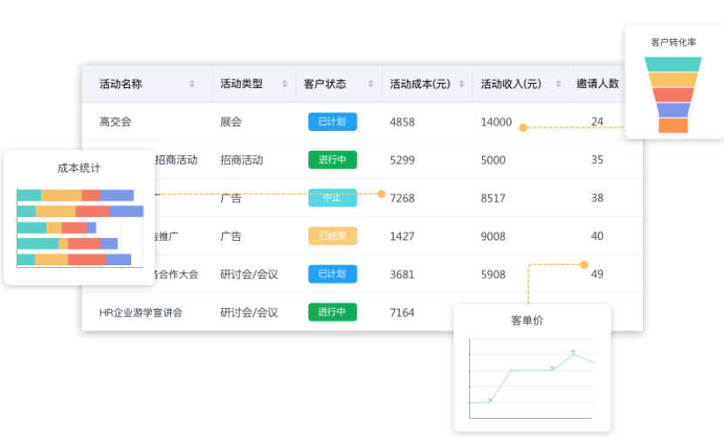Image resolution: width=724 pixels, height=437 pixels.
Task: Sort by 客户状态 column arrows
Action: click(x=371, y=84)
